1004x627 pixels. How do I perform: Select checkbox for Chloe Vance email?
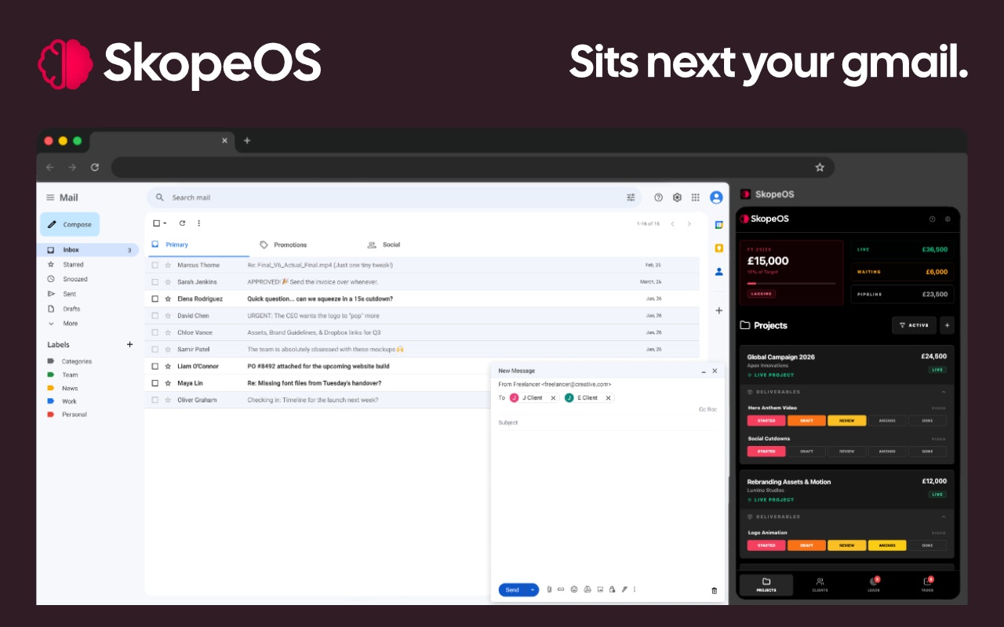[155, 332]
